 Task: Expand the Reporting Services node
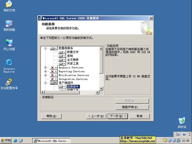[46, 71]
